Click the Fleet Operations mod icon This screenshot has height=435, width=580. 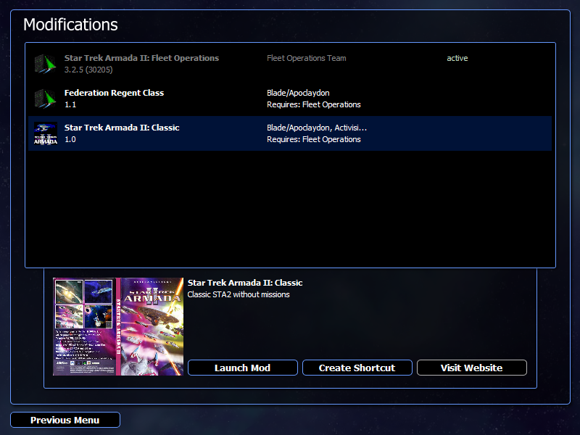[46, 64]
